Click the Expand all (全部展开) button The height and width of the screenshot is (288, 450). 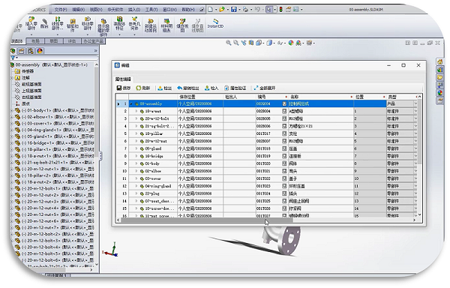[x=264, y=88]
